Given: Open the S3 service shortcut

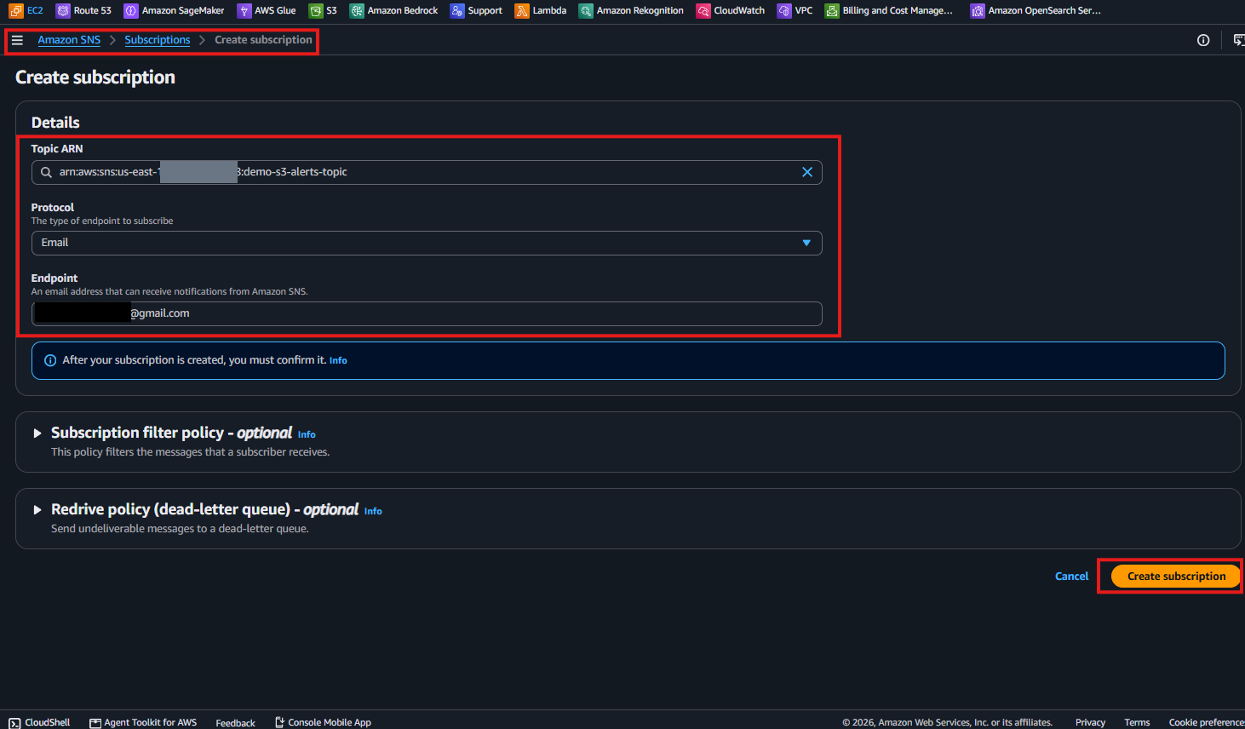Looking at the screenshot, I should (323, 10).
